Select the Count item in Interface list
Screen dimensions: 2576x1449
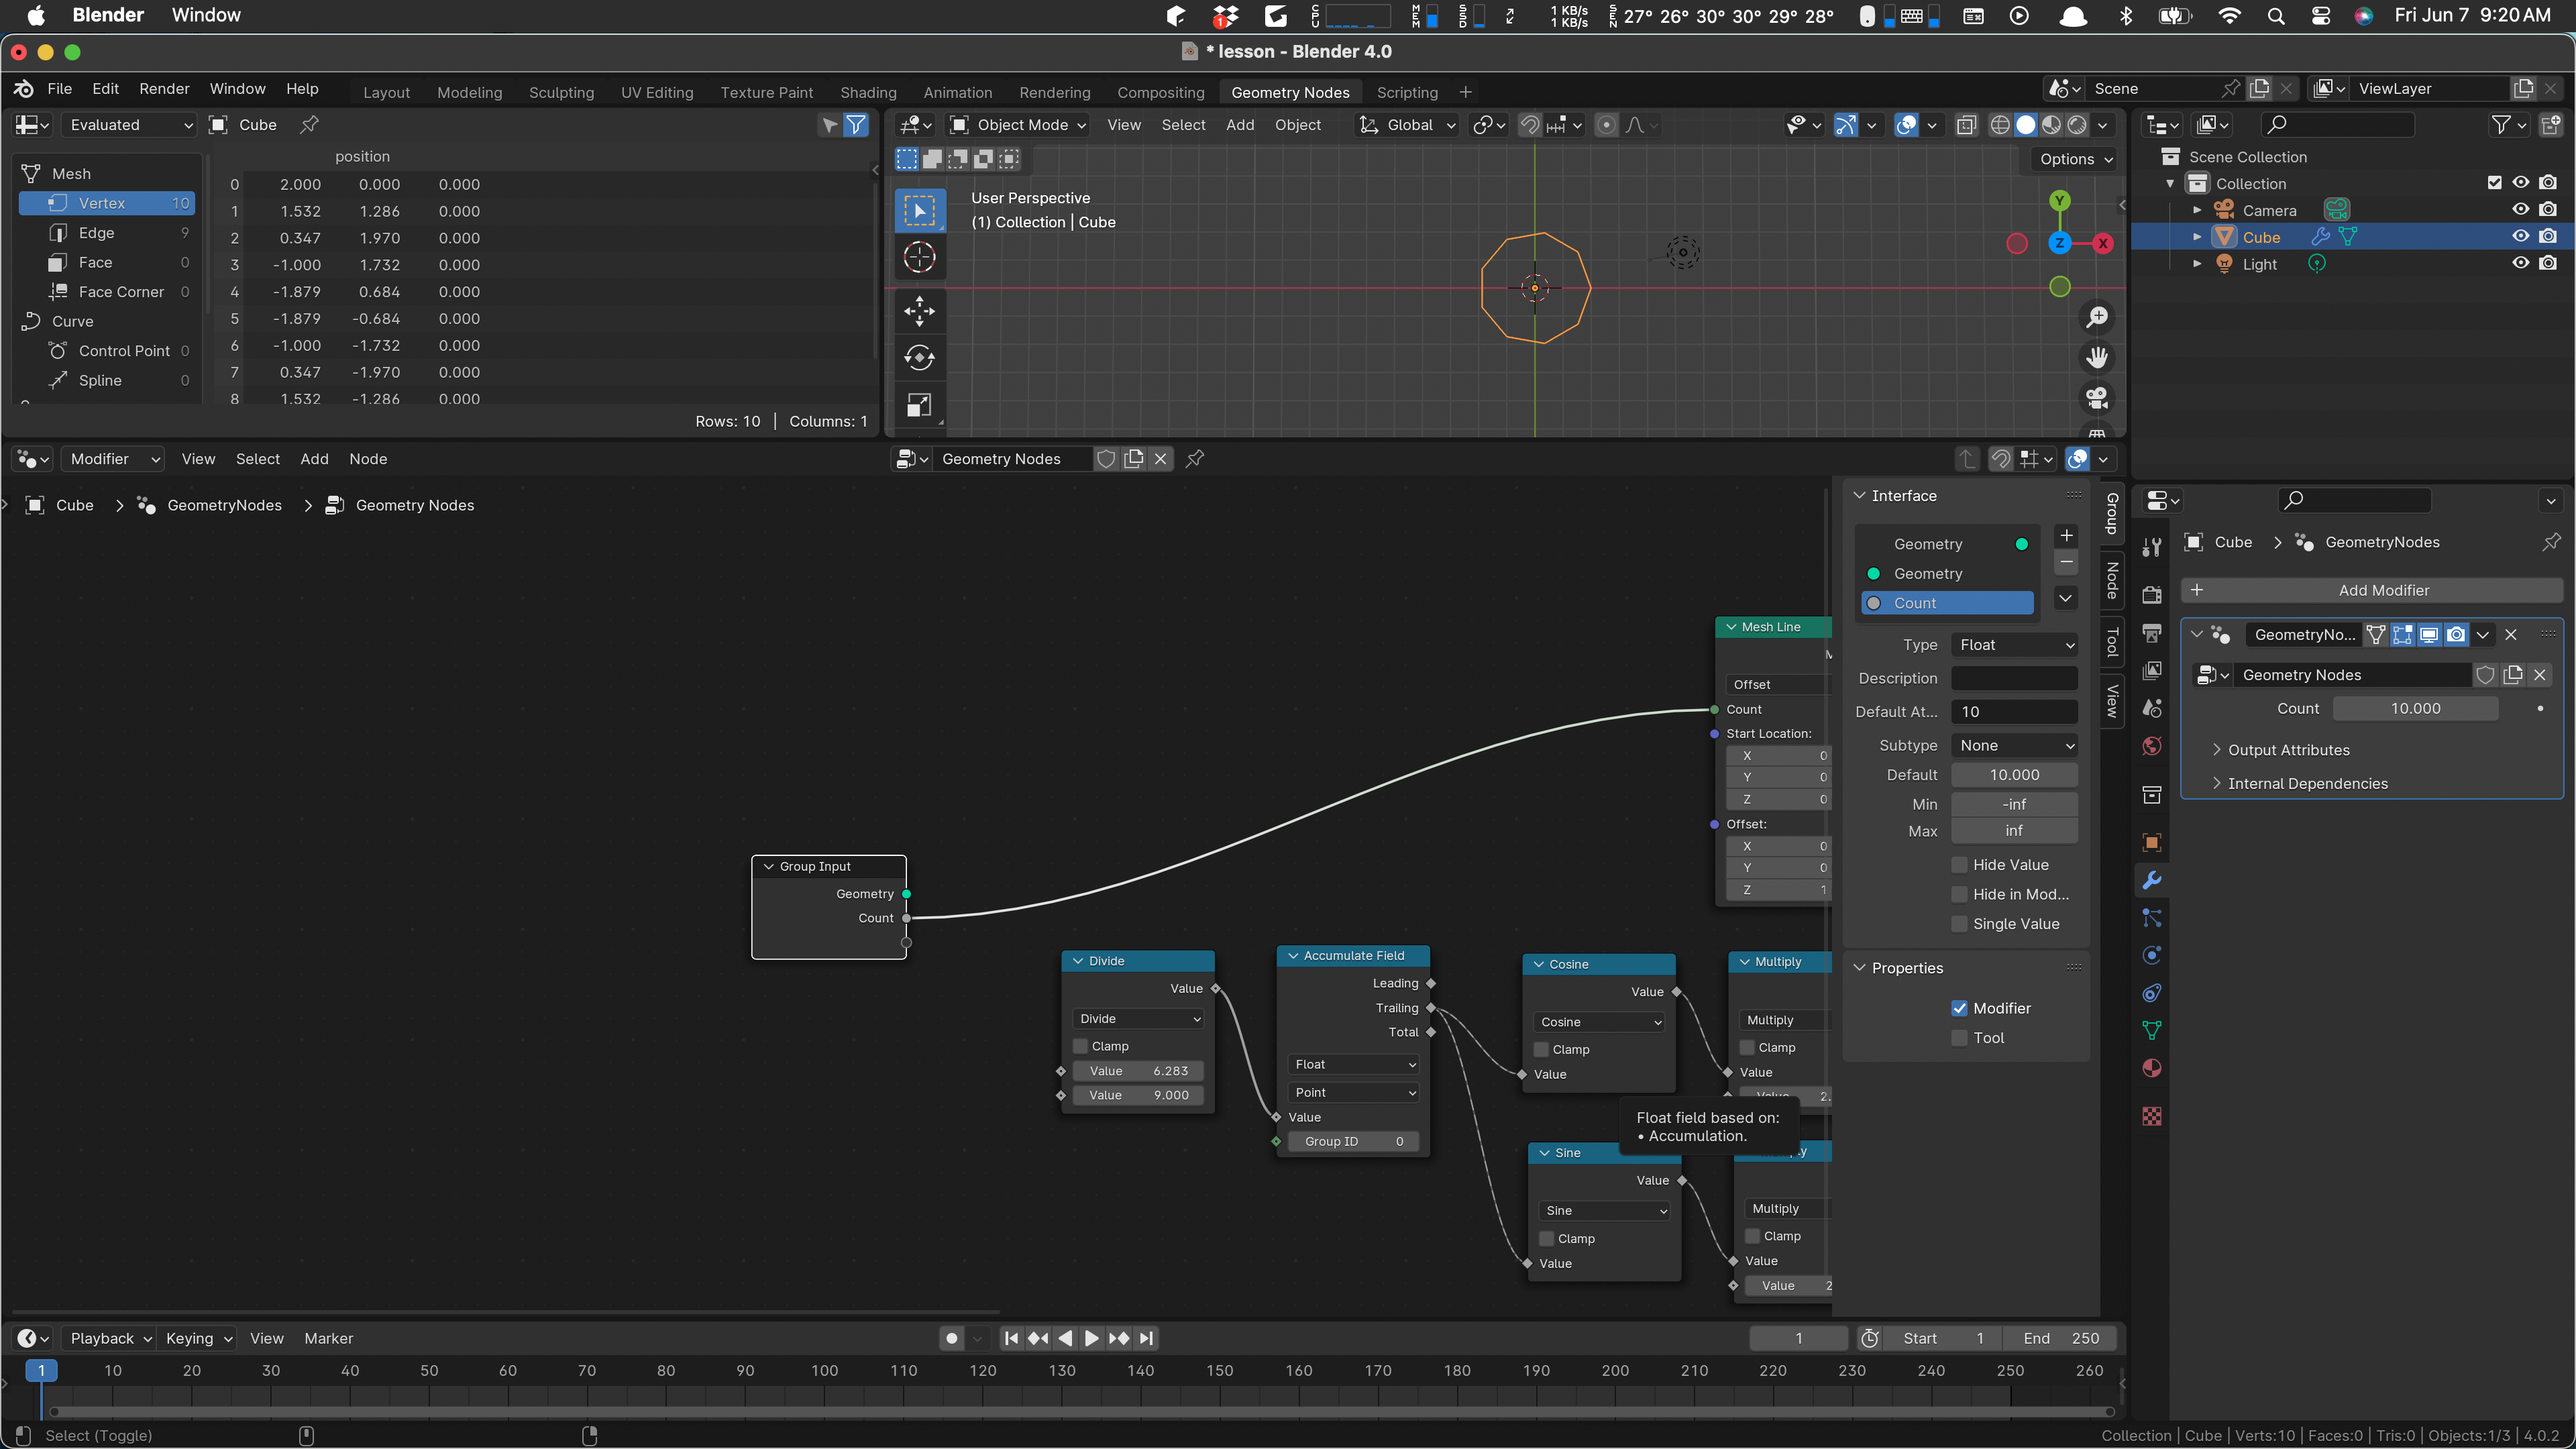pos(1946,603)
